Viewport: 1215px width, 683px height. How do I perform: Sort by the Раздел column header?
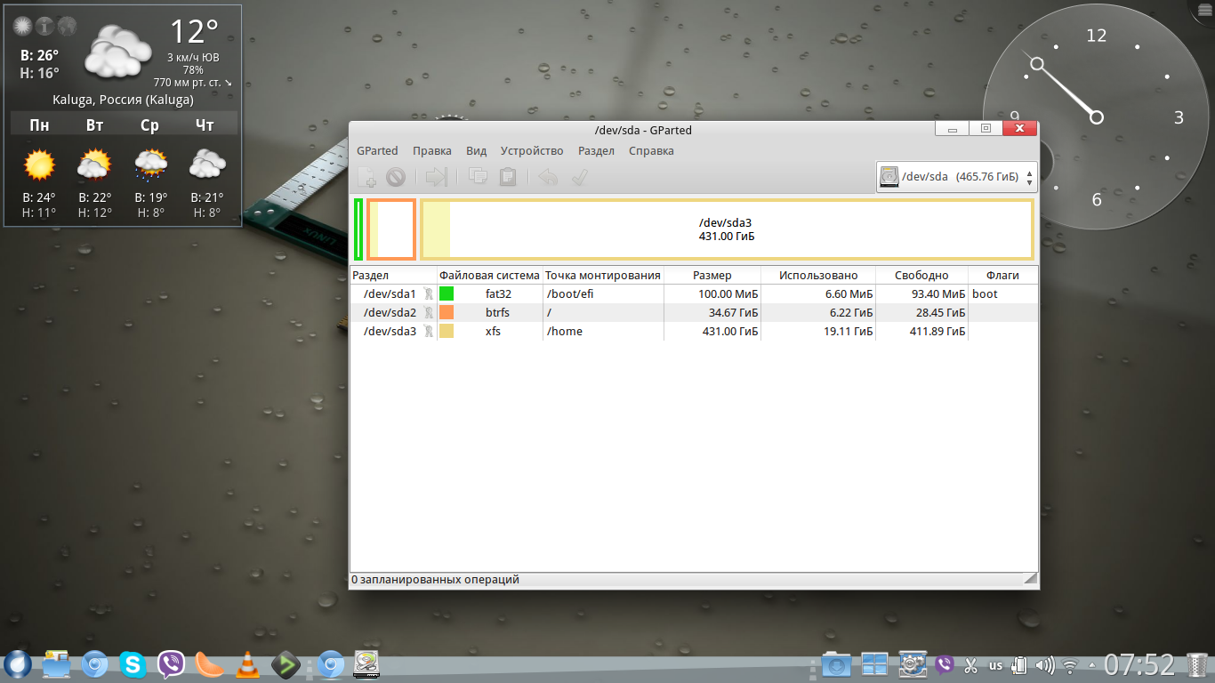coord(393,276)
